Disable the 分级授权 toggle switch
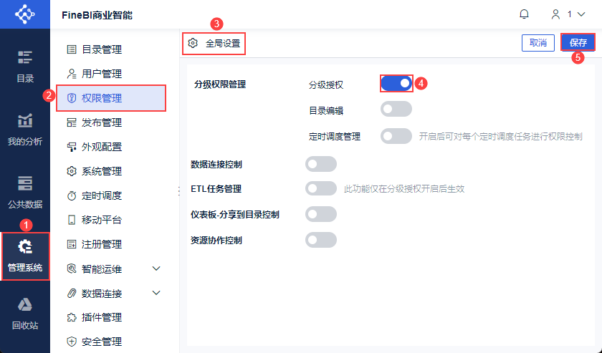 click(396, 84)
